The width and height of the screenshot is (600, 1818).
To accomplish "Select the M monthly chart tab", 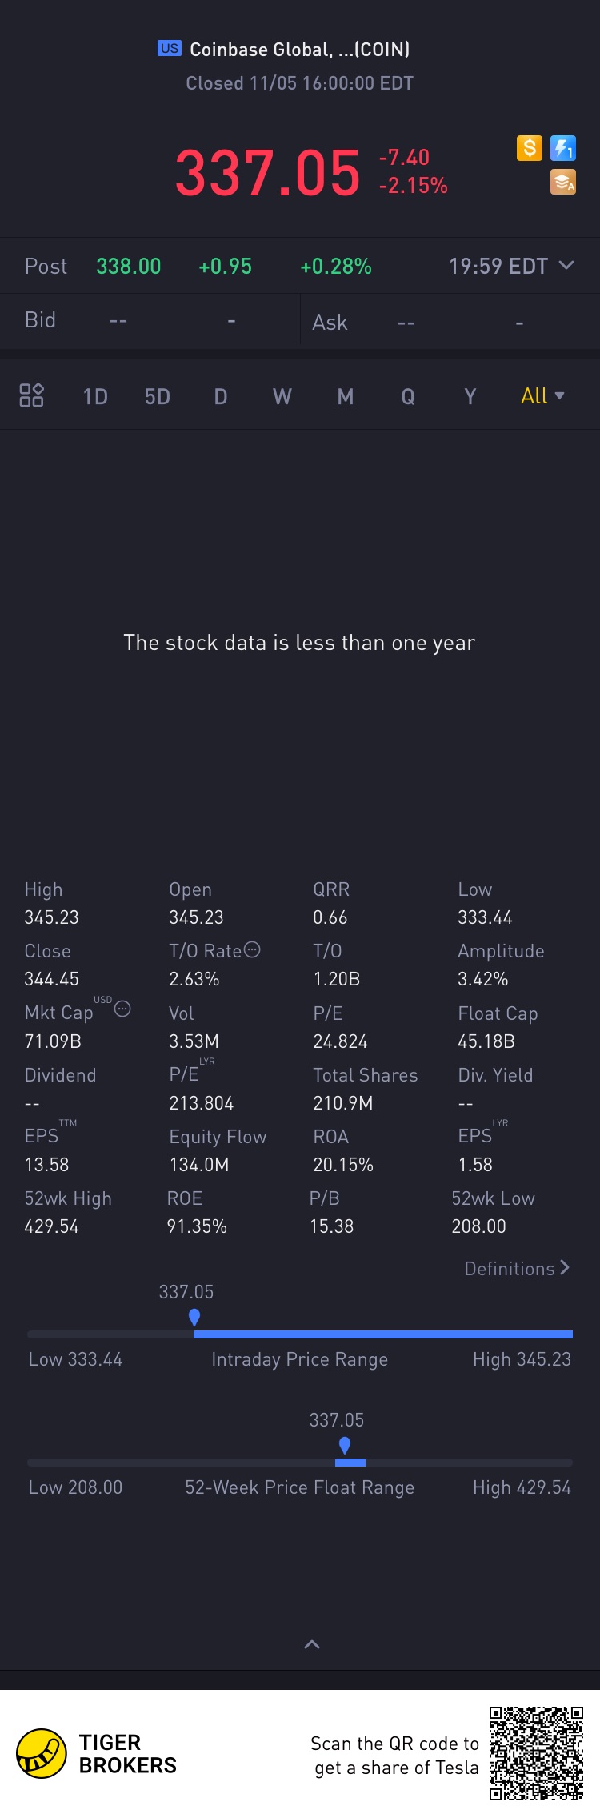I will coord(346,397).
